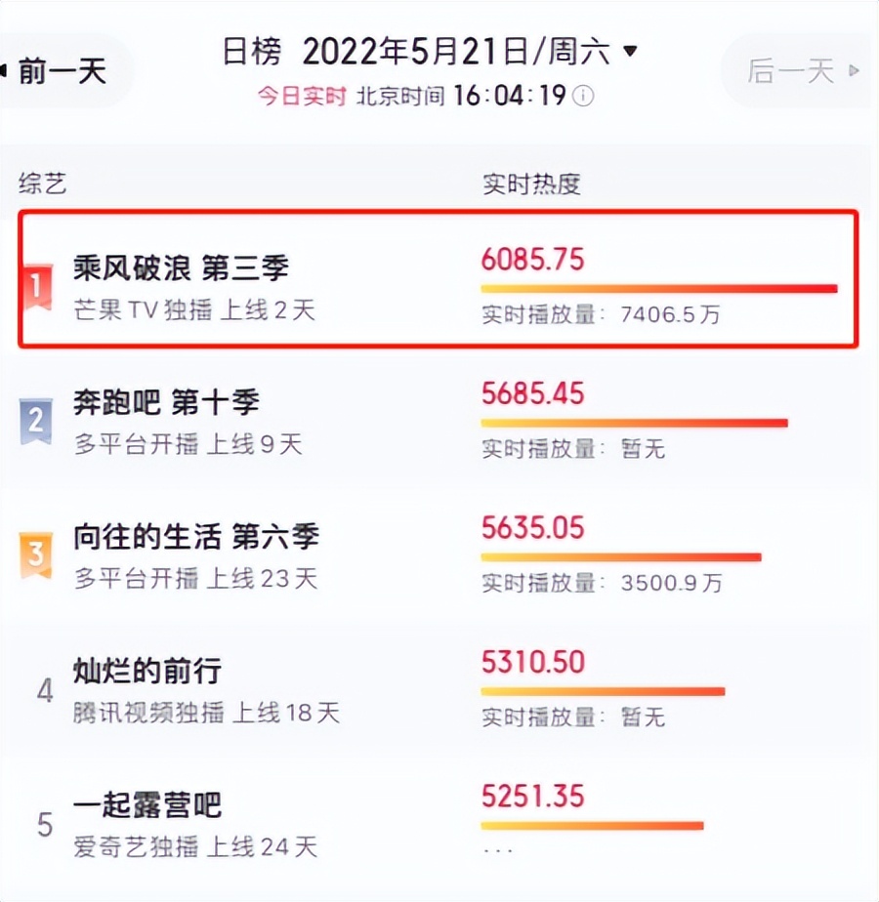The width and height of the screenshot is (879, 902).
Task: Click the left arrow beside 前一天
Action: [6, 69]
